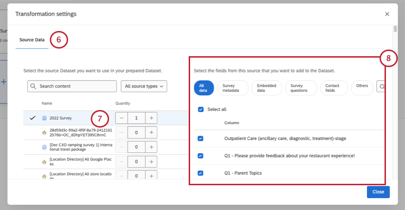This screenshot has width=405, height=210.
Task: Click the 2022 Survey dataset icon
Action: 44,118
